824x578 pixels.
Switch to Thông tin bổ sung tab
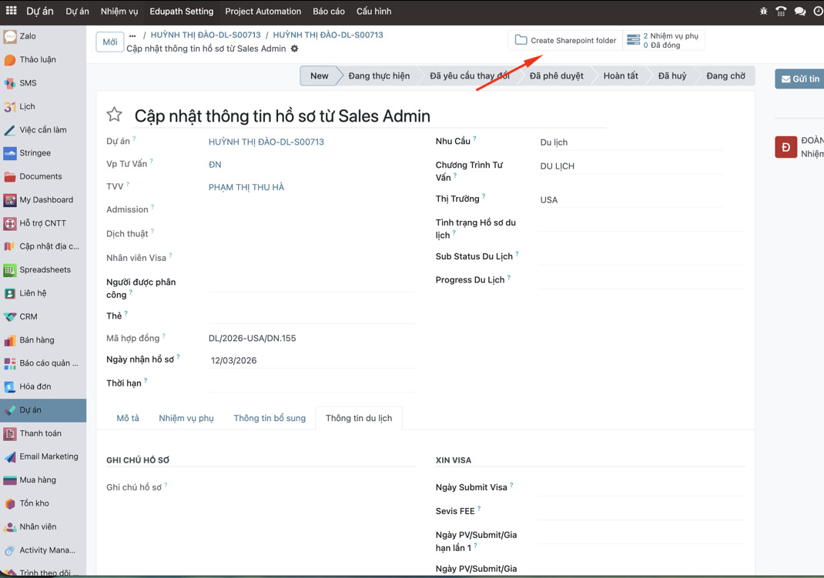click(x=270, y=419)
